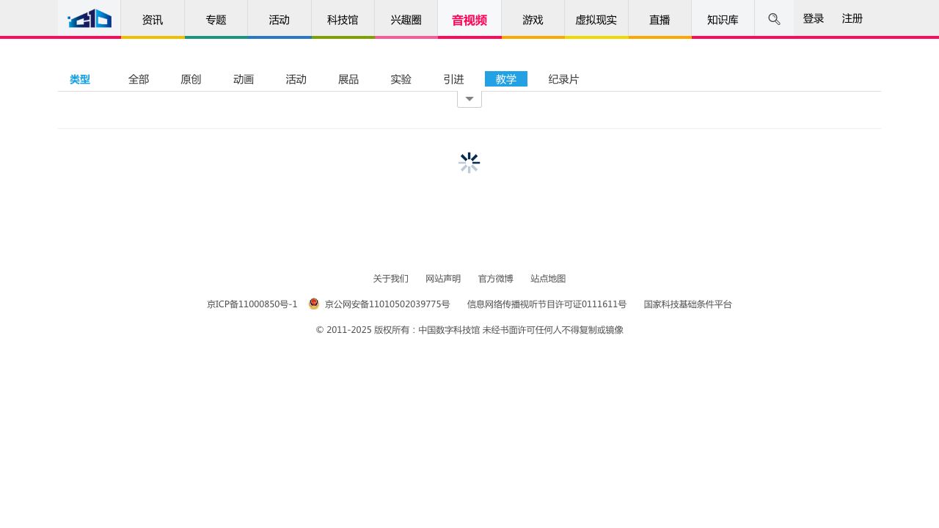Open the 虚拟现实 tab

tap(596, 20)
